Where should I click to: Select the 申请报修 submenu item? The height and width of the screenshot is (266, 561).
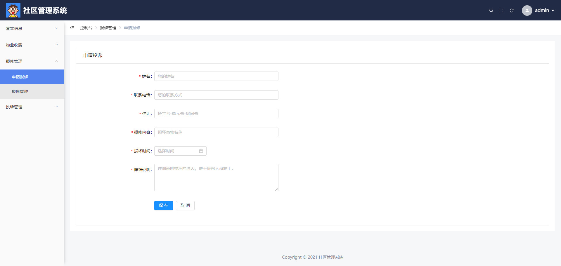point(32,77)
